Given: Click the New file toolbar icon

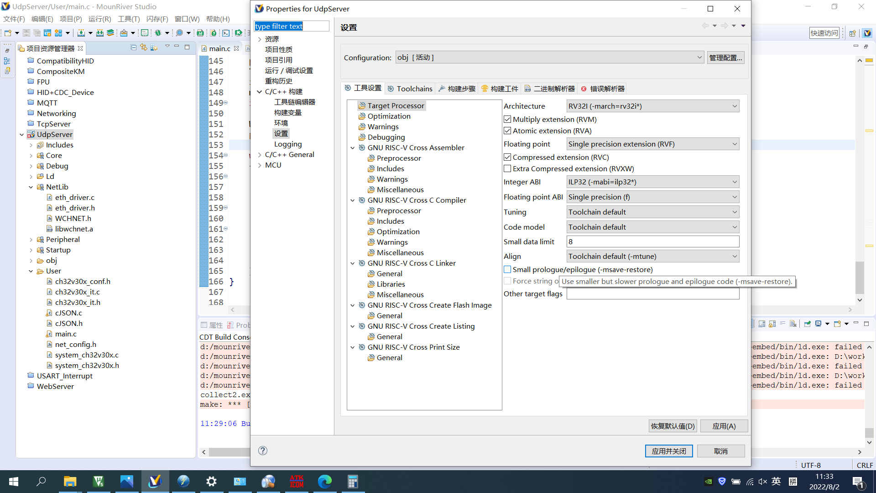Looking at the screenshot, I should click(x=8, y=33).
